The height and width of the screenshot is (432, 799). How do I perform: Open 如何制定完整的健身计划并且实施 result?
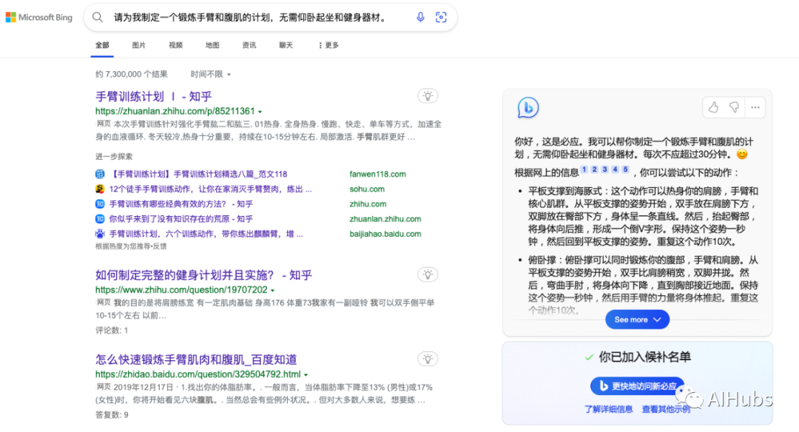coord(203,275)
